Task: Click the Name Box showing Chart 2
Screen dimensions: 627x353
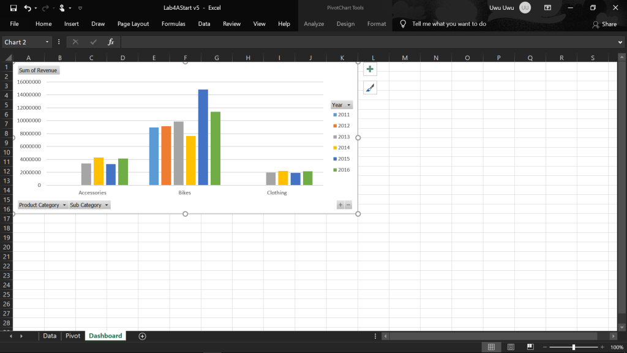Action: click(23, 42)
